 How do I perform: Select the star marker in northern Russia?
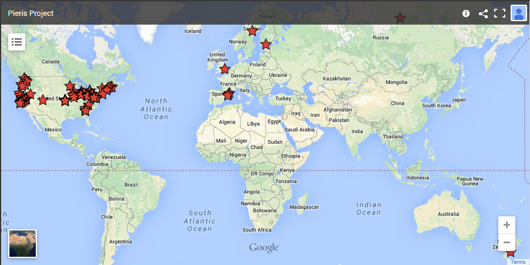point(400,18)
